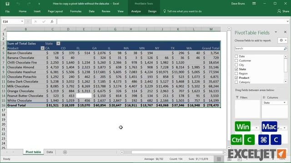Click the Insert Function fx icon
This screenshot has width=291, height=163.
[x=52, y=21]
